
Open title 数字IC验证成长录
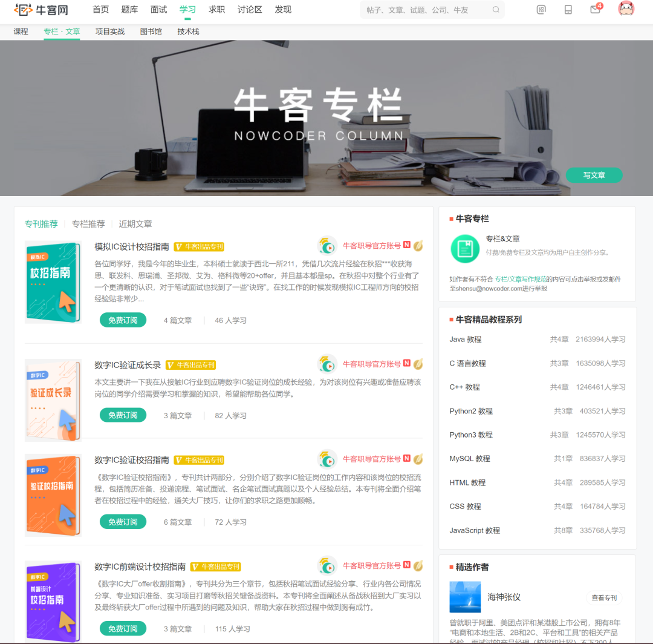[128, 365]
